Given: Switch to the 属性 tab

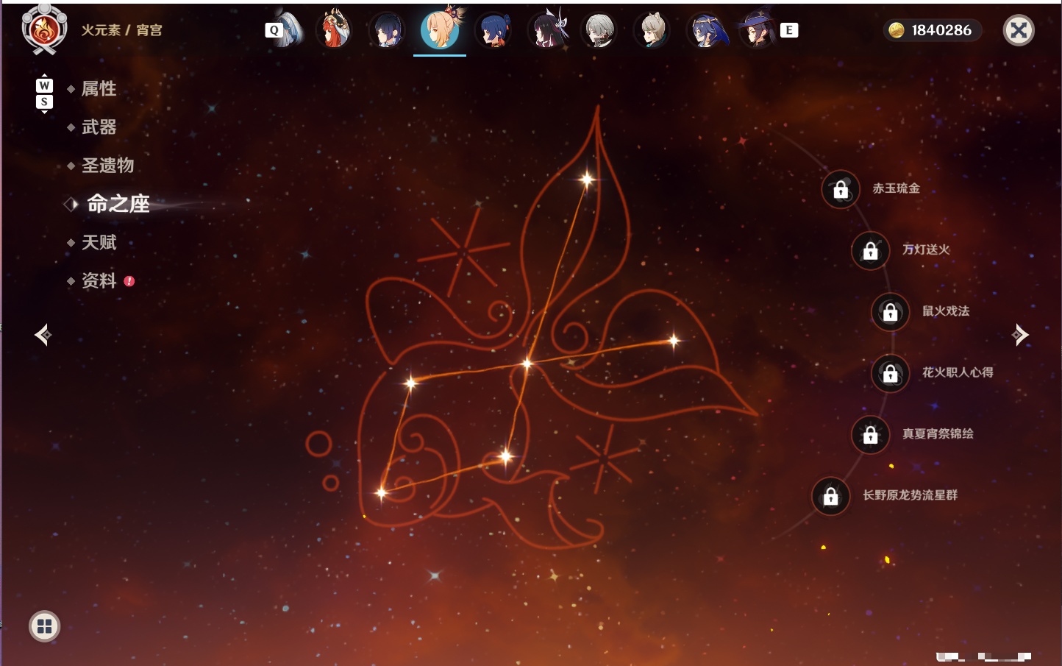Looking at the screenshot, I should [x=99, y=89].
